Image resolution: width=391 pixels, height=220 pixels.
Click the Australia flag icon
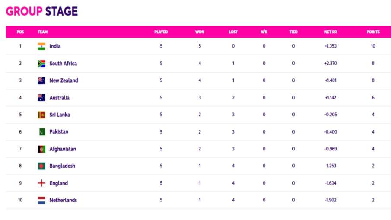(41, 98)
